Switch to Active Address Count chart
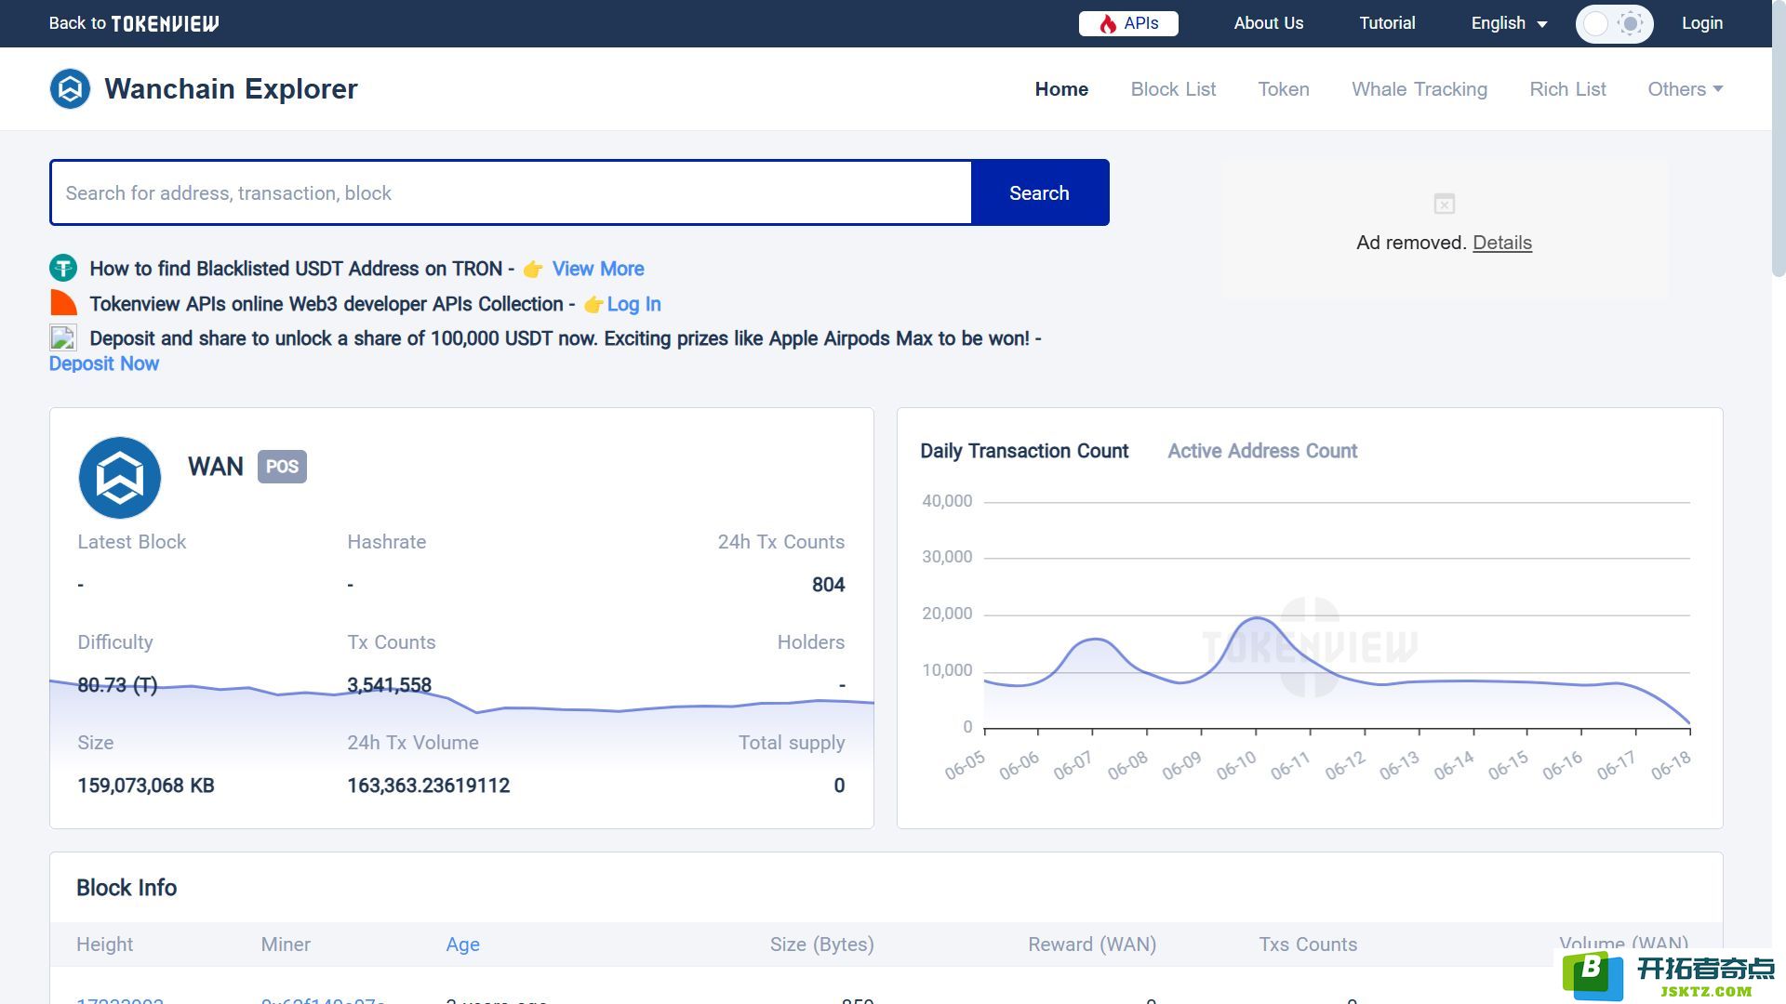 1262,451
